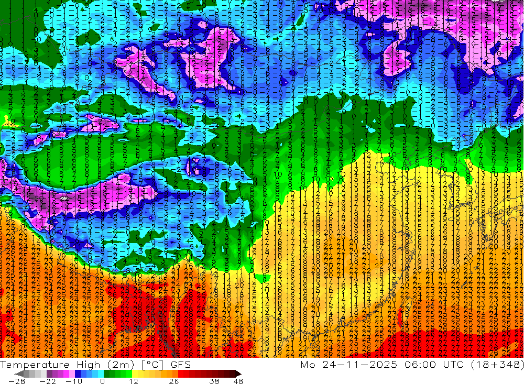Click the 0 legend value

coord(102,381)
